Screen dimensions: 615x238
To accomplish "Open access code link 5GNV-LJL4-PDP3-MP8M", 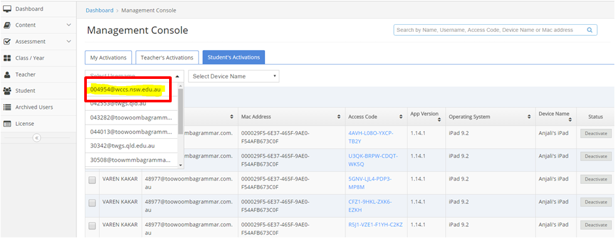I will point(370,183).
